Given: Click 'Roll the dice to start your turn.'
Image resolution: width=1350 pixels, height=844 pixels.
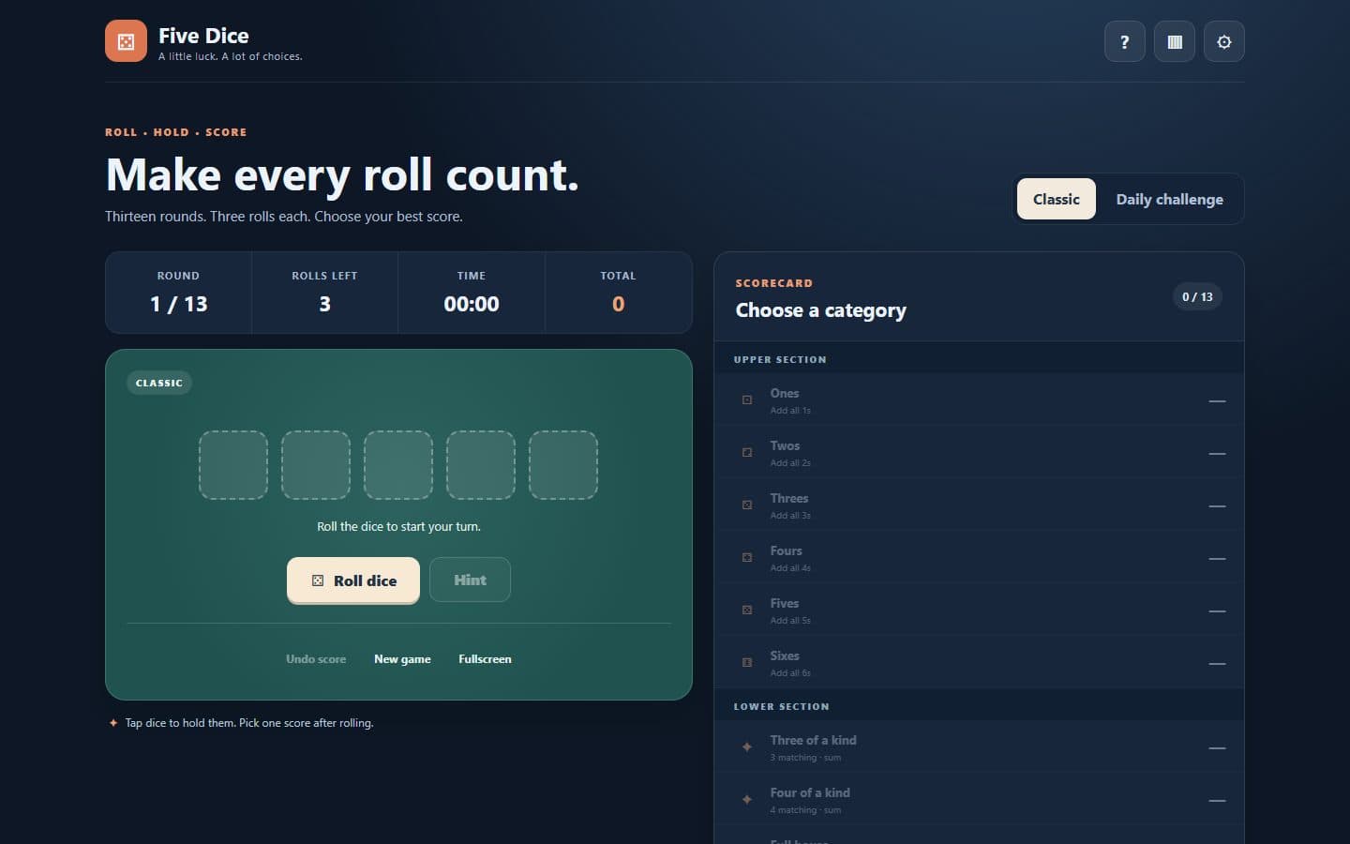Looking at the screenshot, I should coord(398,526).
